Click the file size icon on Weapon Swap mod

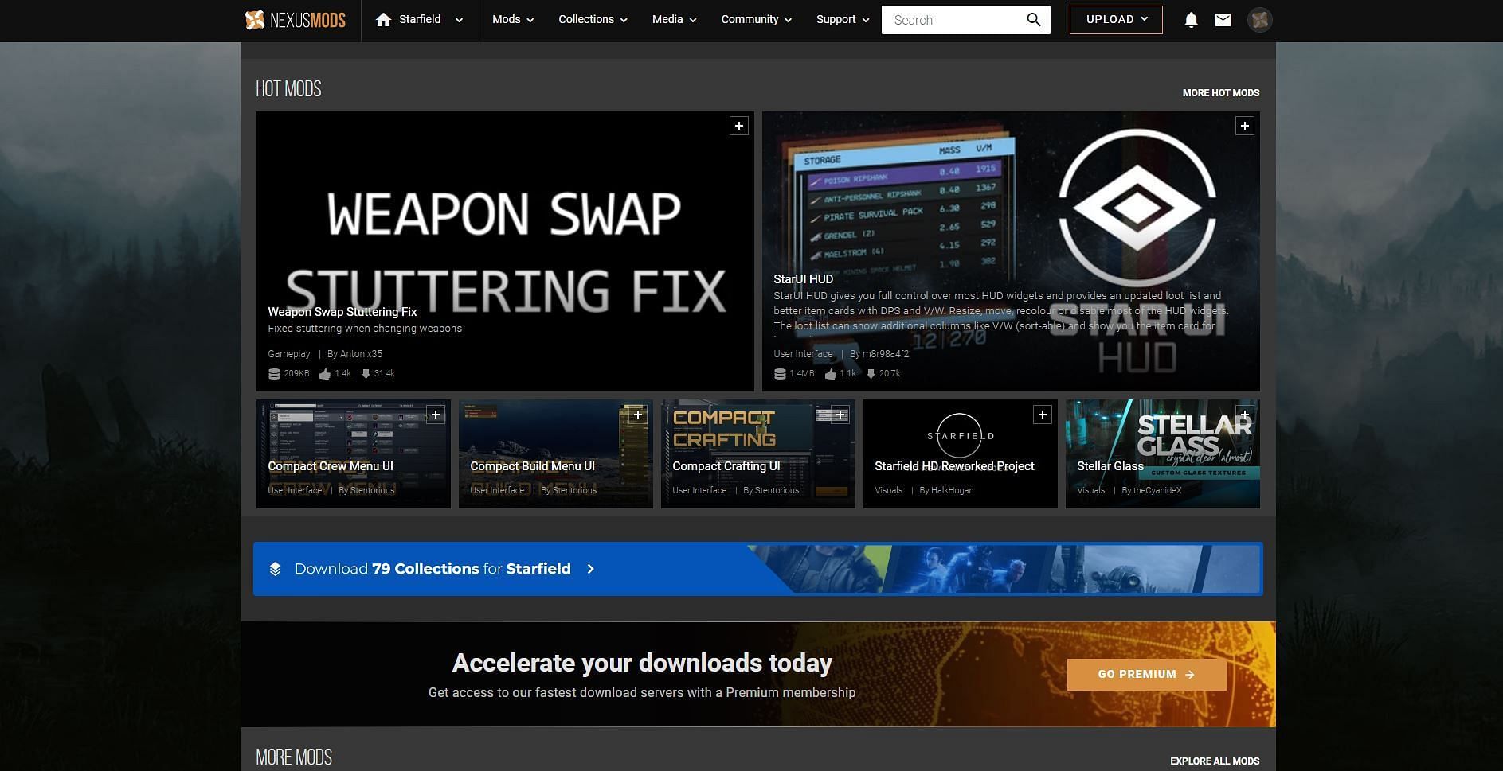(x=274, y=374)
